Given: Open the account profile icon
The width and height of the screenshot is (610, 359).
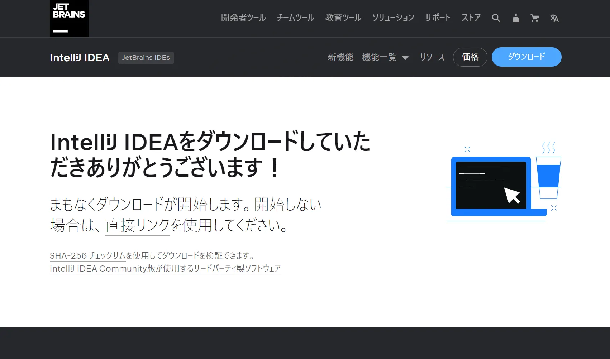Looking at the screenshot, I should 515,18.
